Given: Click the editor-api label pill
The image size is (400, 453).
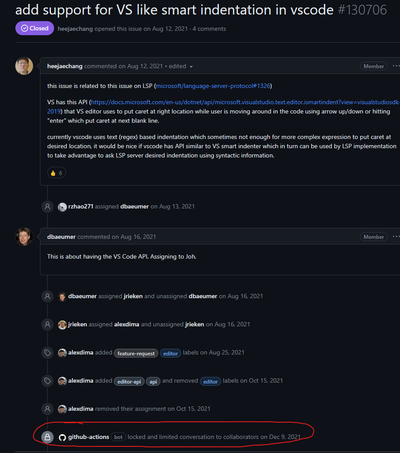Looking at the screenshot, I should point(129,381).
